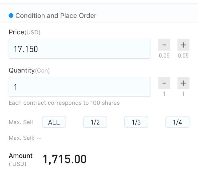Increase price with the plus button

[183, 45]
